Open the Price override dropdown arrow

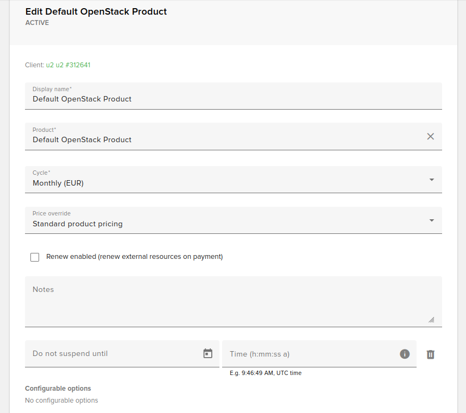coord(431,220)
